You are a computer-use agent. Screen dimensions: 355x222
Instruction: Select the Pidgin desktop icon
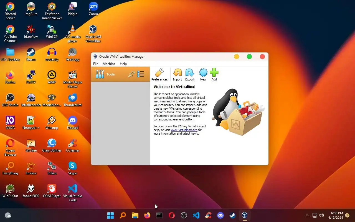tap(72, 9)
